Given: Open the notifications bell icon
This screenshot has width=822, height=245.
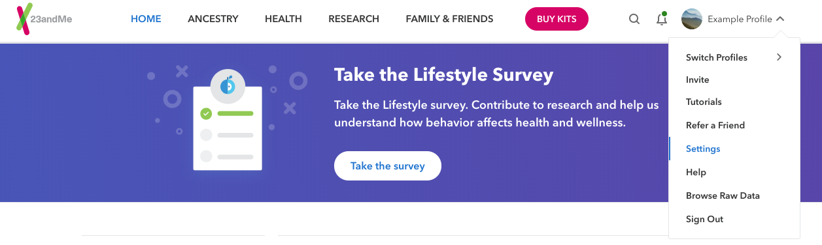Looking at the screenshot, I should (662, 18).
